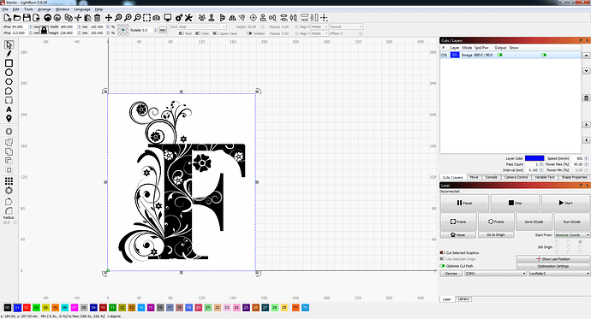Image resolution: width=591 pixels, height=319 pixels.
Task: Select the Text tool letter A
Action: (x=9, y=109)
